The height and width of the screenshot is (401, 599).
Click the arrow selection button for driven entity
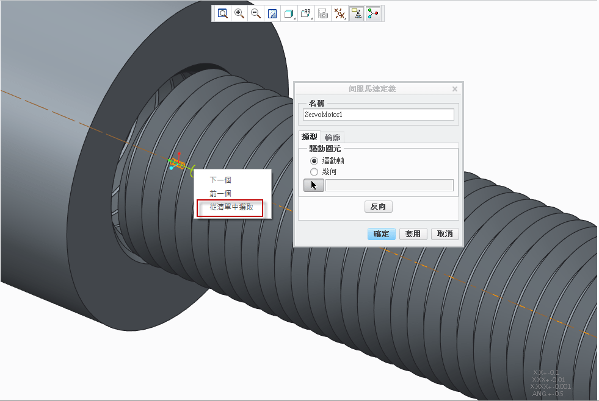tap(314, 185)
